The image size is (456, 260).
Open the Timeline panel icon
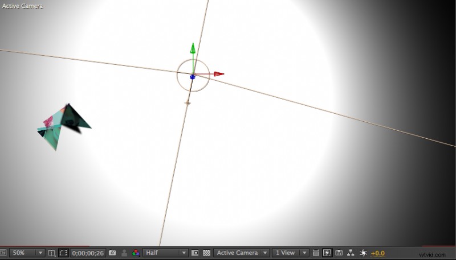[339, 253]
